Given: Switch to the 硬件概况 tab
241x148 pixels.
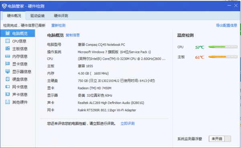Looking at the screenshot, I should click(x=14, y=16).
